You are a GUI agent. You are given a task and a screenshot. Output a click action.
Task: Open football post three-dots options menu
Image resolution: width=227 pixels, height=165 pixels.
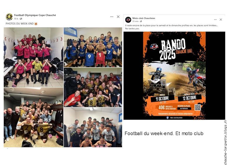[x=112, y=17]
